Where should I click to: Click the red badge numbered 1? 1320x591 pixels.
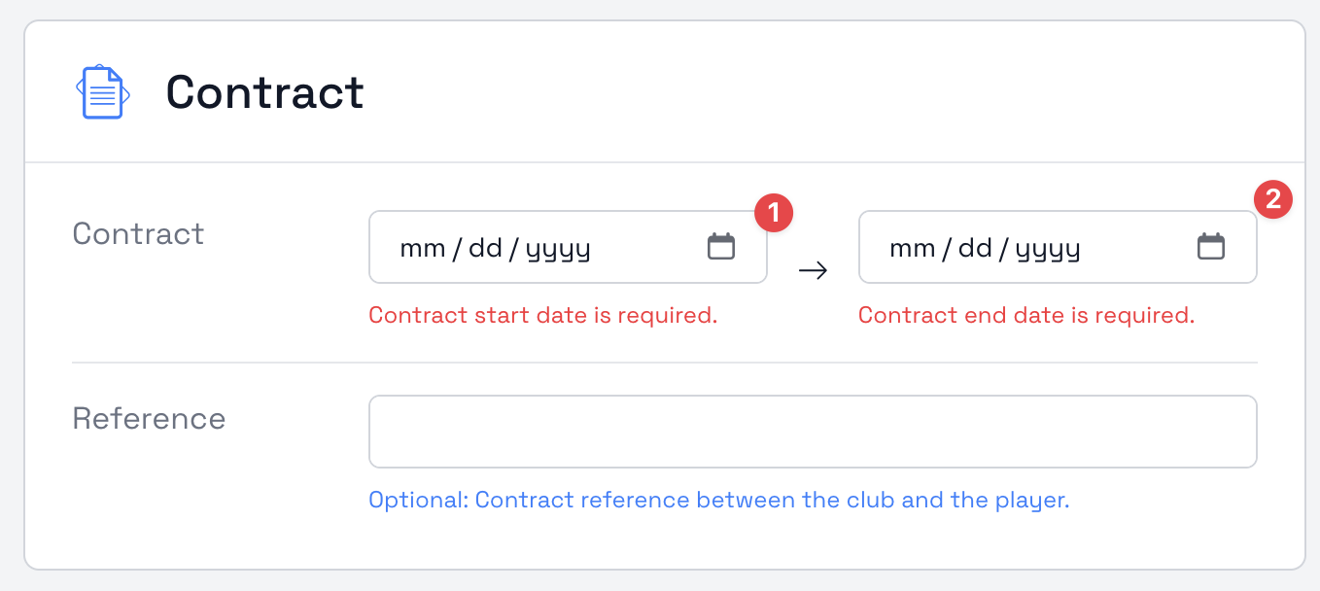(774, 213)
